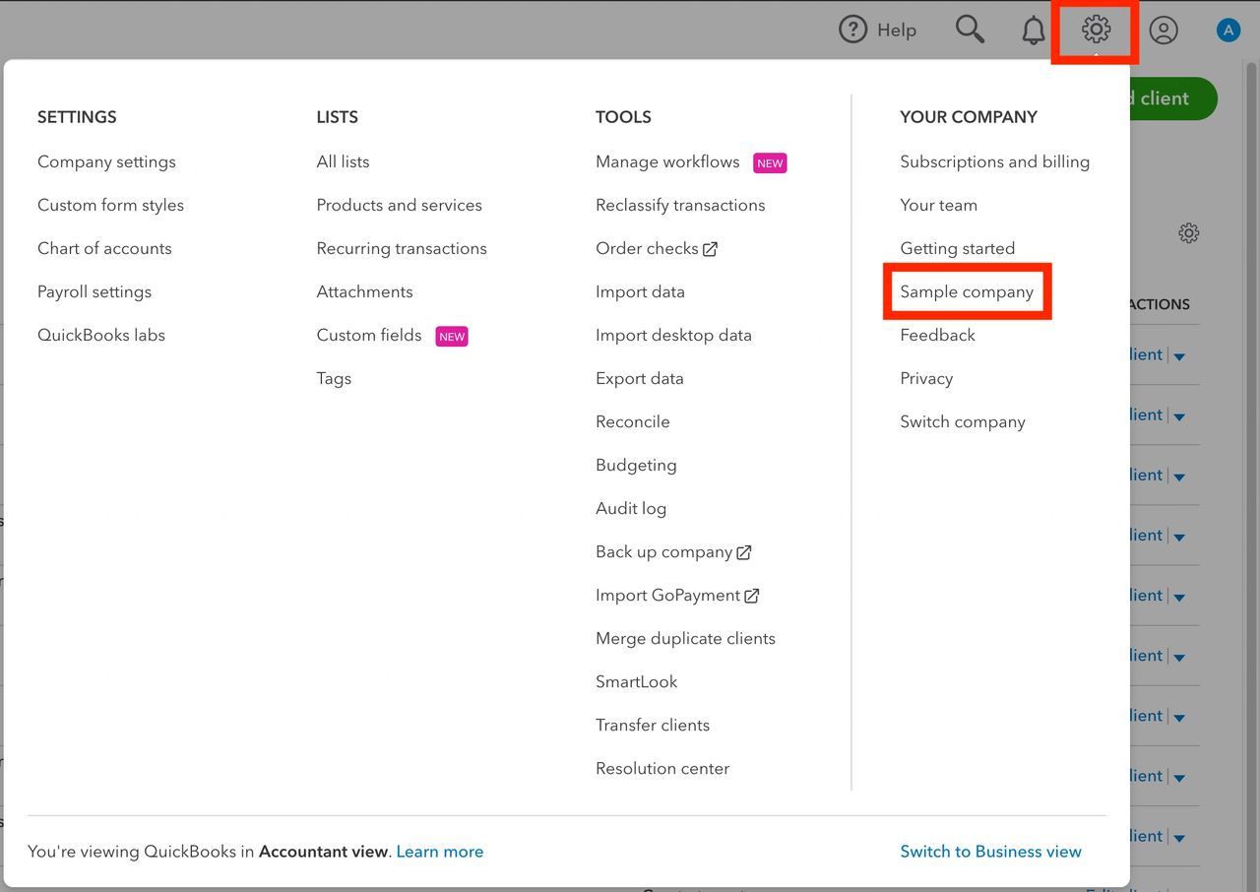Expand the last visible client row dropdown arrow
The height and width of the screenshot is (892, 1260).
click(x=1179, y=838)
